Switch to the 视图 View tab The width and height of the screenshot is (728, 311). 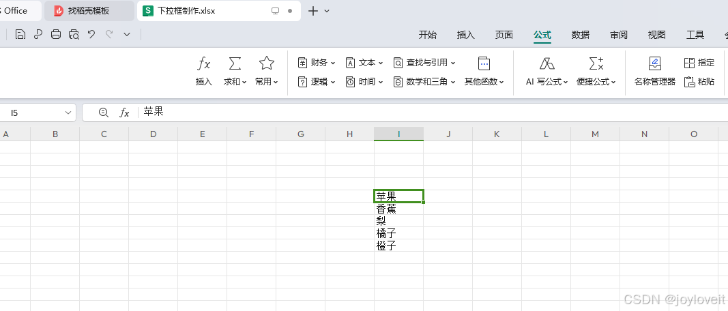point(657,35)
